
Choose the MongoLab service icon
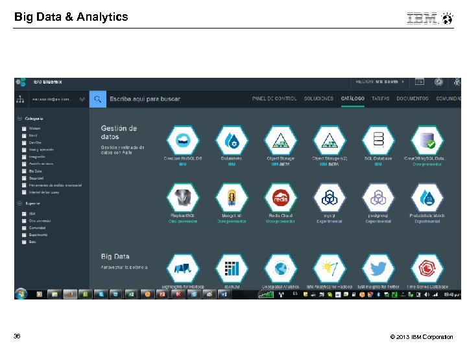click(232, 198)
